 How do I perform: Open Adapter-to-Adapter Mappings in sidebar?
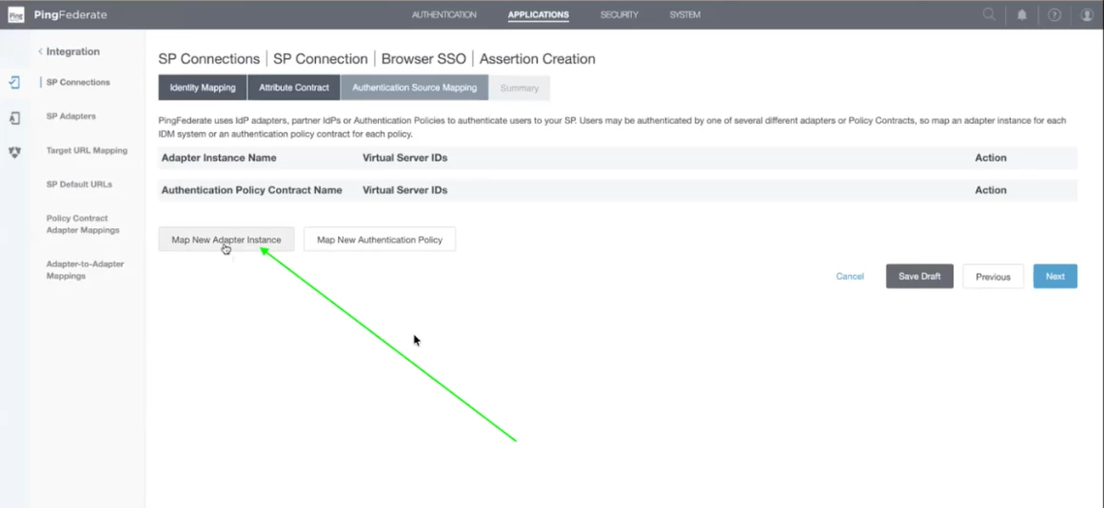click(x=86, y=270)
